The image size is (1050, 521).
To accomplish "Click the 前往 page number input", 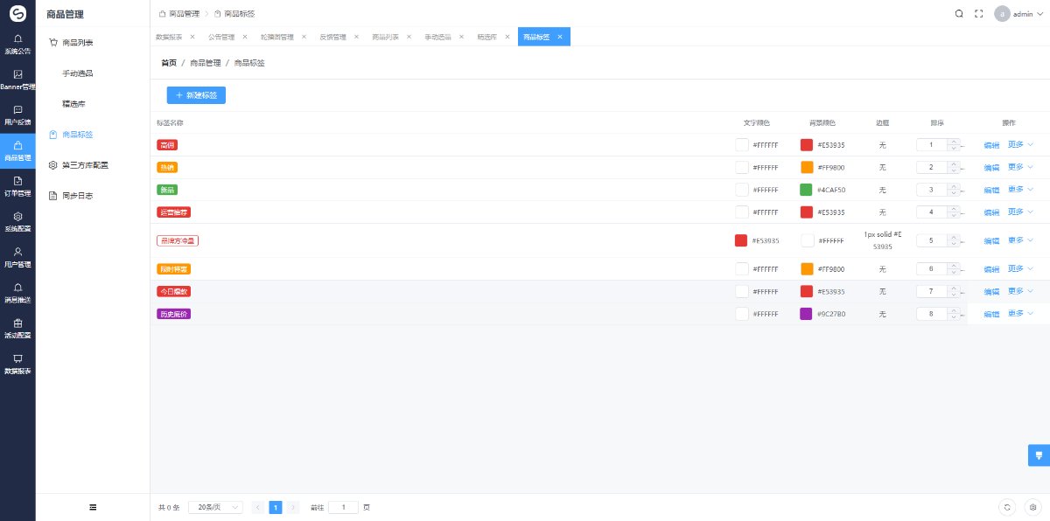I will click(343, 507).
